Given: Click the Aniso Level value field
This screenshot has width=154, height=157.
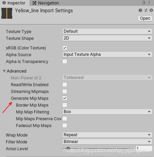Looking at the screenshot, I should [x=144, y=148].
